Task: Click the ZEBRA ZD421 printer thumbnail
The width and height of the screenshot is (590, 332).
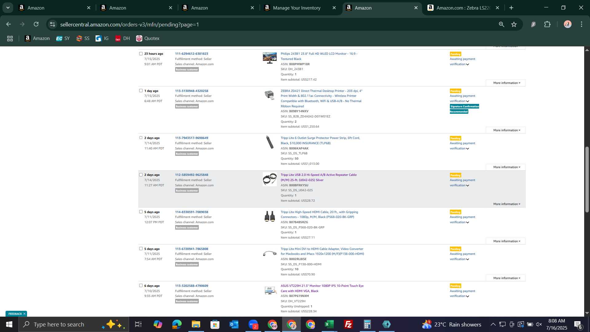Action: pyautogui.click(x=269, y=95)
